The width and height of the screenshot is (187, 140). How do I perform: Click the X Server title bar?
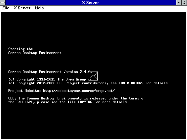click(91, 3)
